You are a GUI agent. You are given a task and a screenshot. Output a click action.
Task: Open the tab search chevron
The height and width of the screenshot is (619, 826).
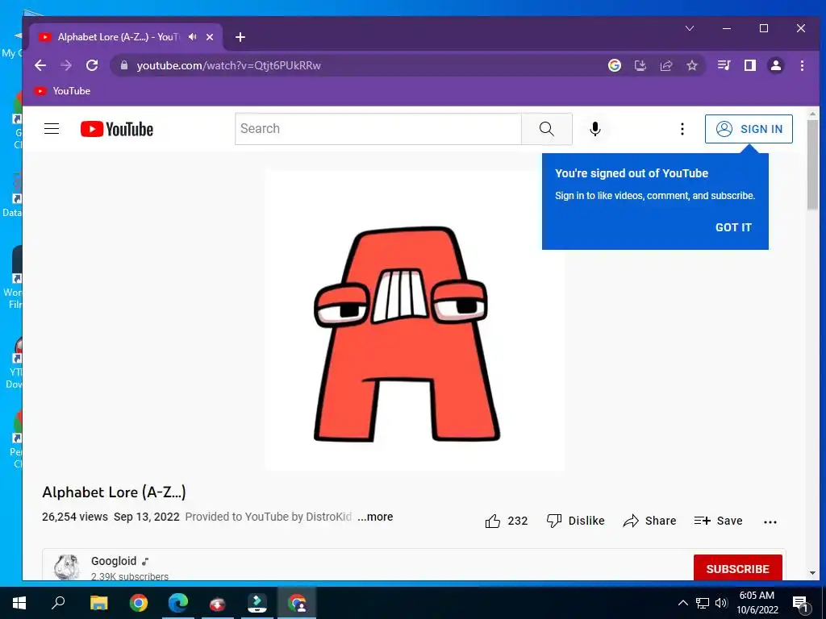(x=690, y=28)
